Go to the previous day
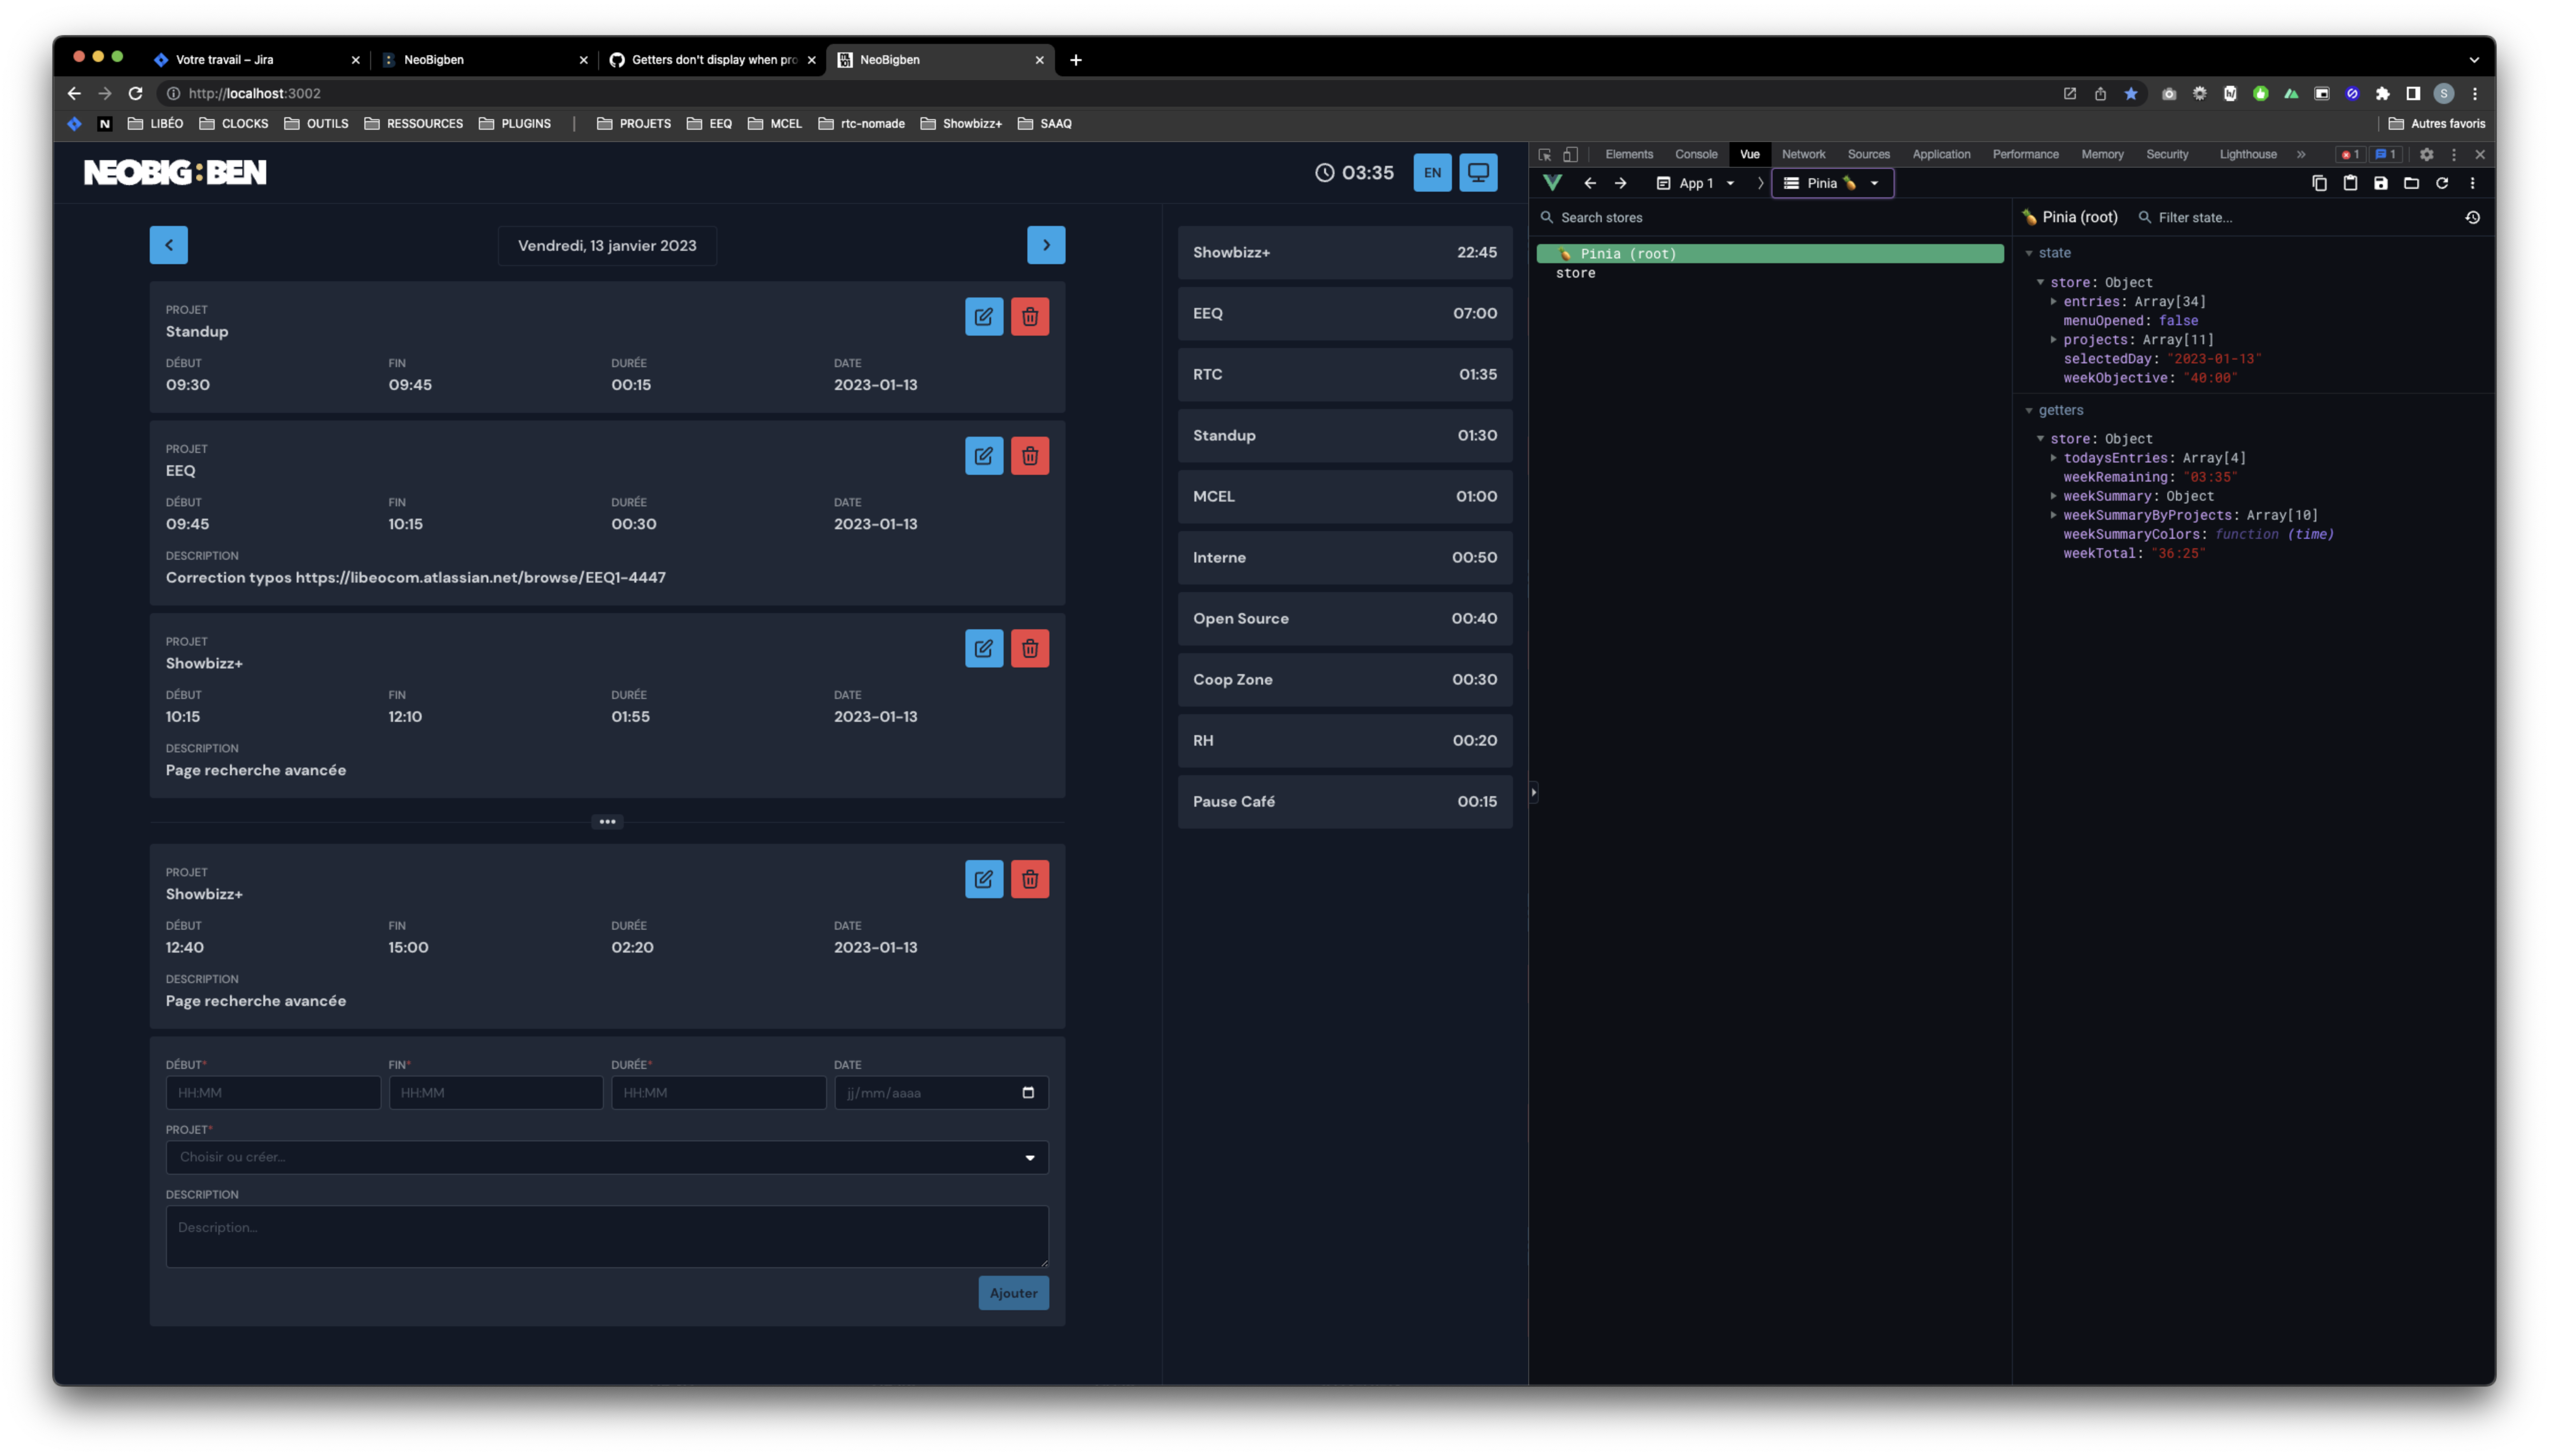 click(x=168, y=245)
